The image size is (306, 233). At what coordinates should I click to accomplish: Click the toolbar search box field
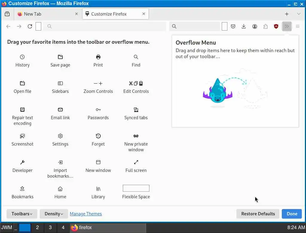tap(195, 26)
